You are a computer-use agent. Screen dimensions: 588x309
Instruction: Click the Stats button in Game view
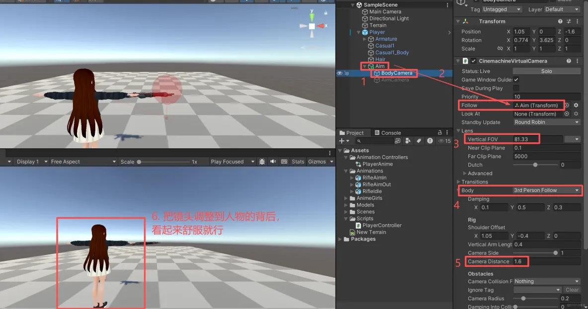coord(298,161)
